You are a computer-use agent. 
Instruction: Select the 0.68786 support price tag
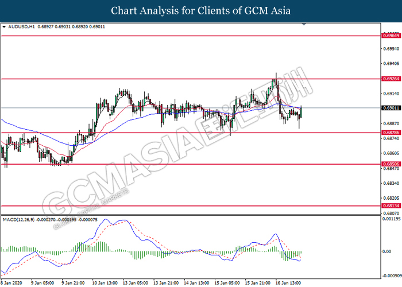(389, 133)
